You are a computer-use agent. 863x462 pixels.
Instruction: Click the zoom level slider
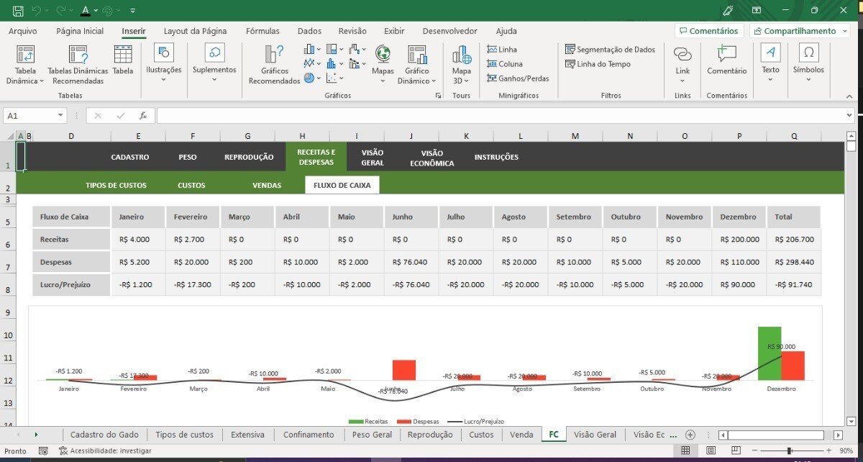pyautogui.click(x=790, y=450)
